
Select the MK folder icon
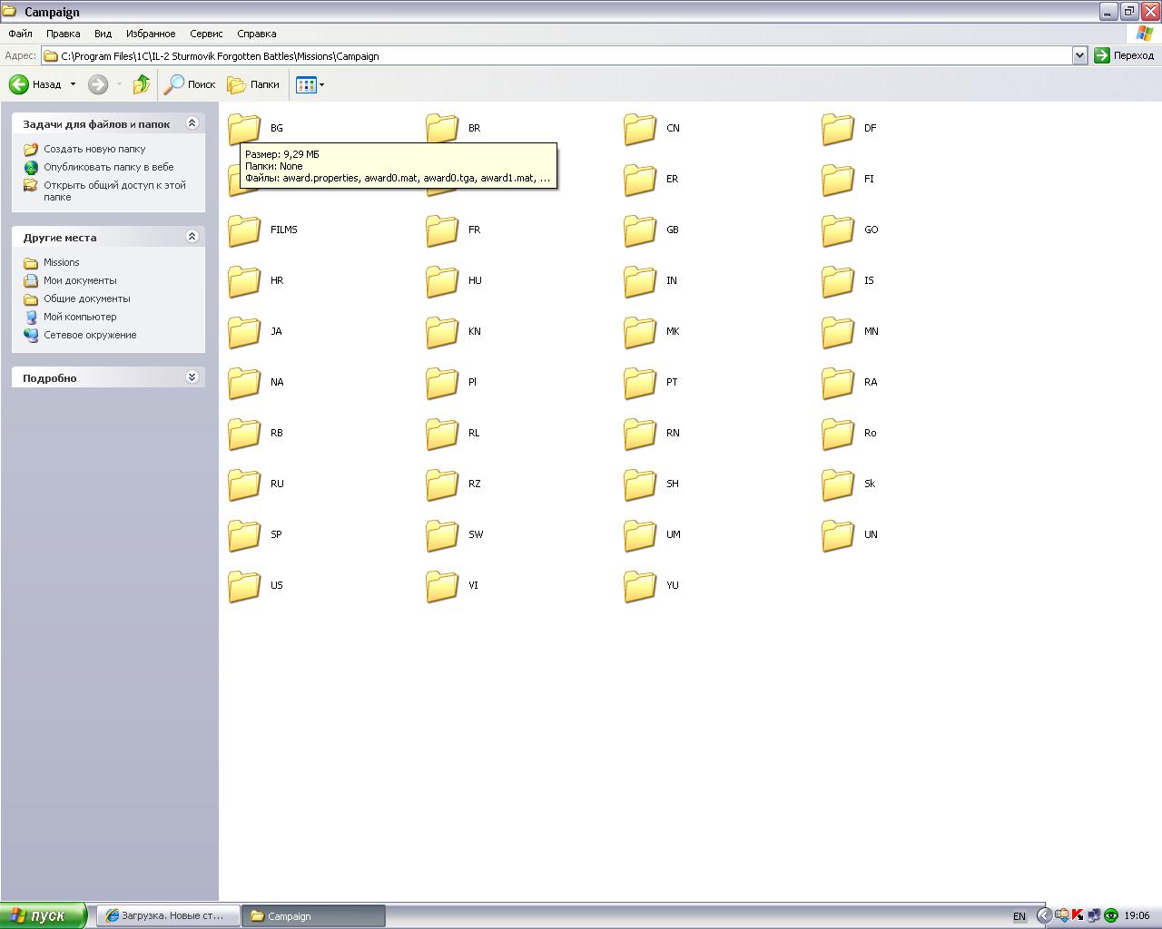tap(640, 332)
